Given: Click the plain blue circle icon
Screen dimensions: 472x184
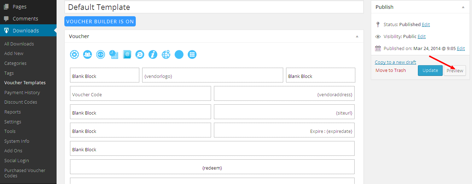Looking at the screenshot, I should coord(179,54).
